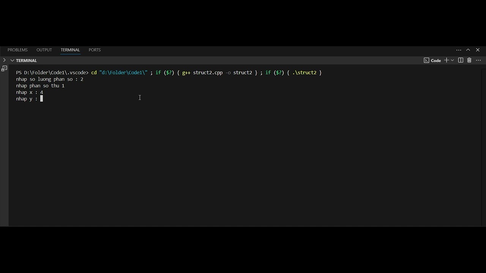This screenshot has width=486, height=273.
Task: Click the '"d:\Folder\Code1\"' path string
Action: click(x=123, y=73)
